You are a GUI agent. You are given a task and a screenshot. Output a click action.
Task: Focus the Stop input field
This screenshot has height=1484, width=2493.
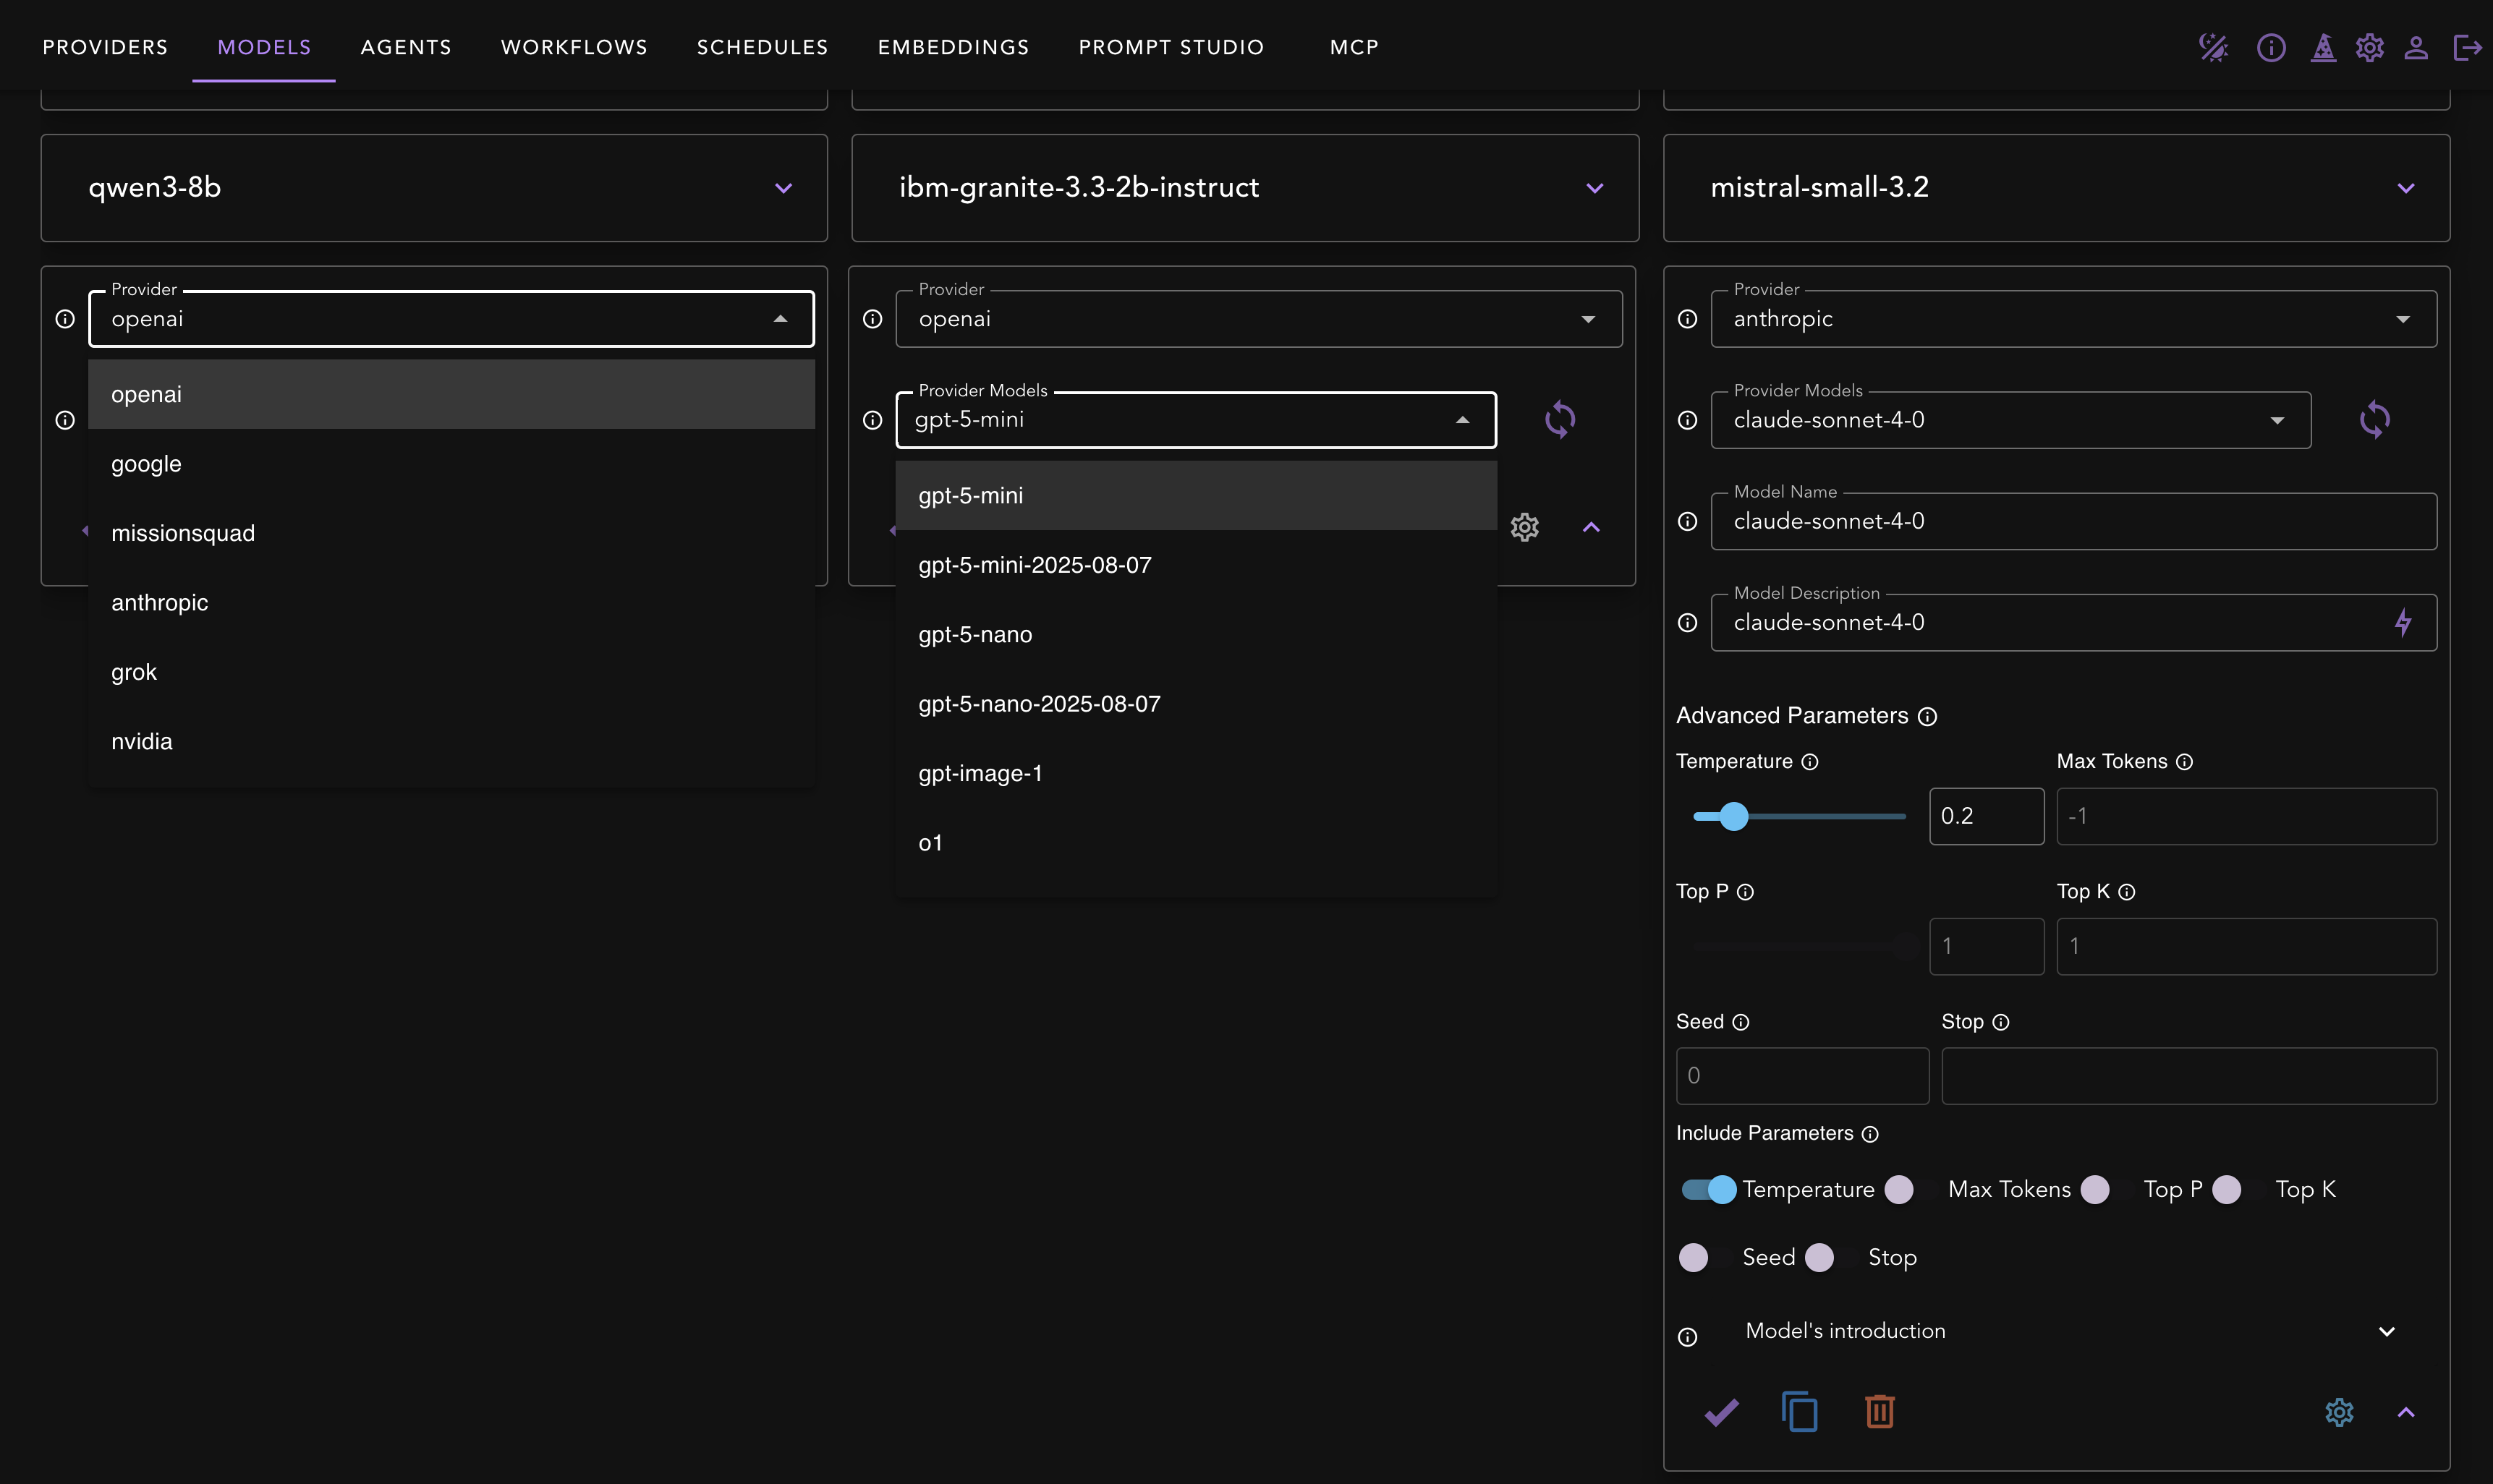(x=2189, y=1076)
